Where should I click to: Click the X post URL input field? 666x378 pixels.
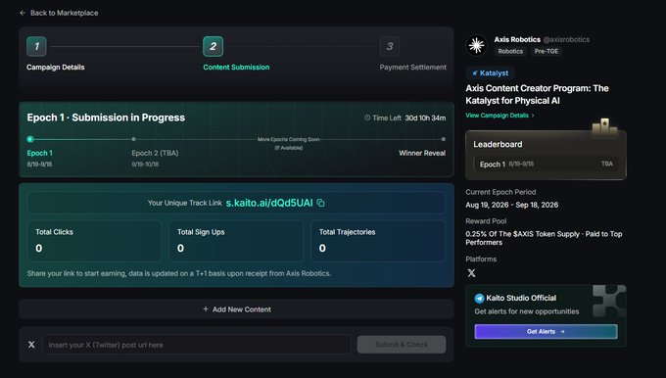click(x=197, y=345)
